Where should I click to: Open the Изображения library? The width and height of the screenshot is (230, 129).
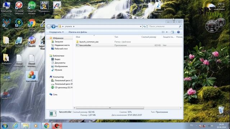coord(61,66)
